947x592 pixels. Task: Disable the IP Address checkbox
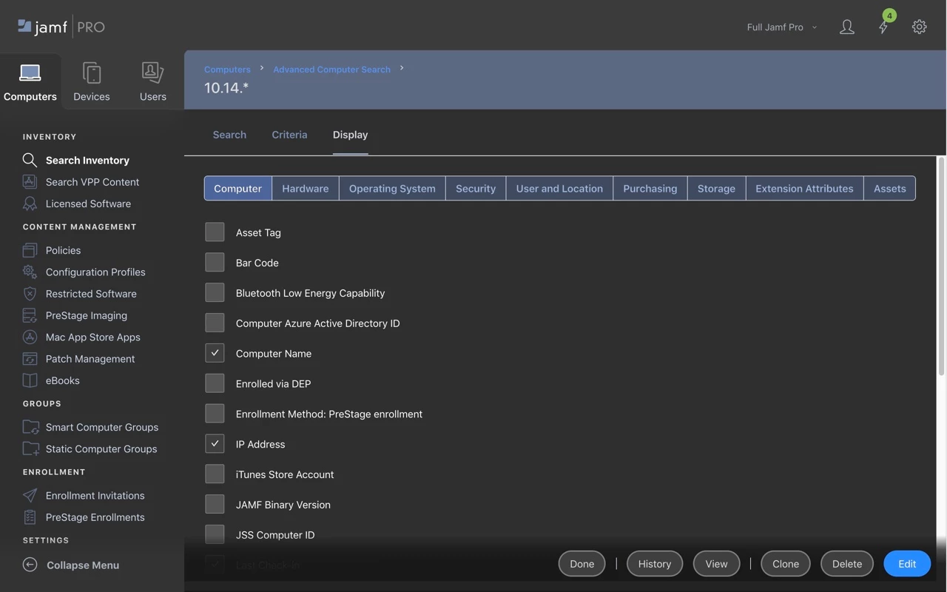tap(215, 444)
